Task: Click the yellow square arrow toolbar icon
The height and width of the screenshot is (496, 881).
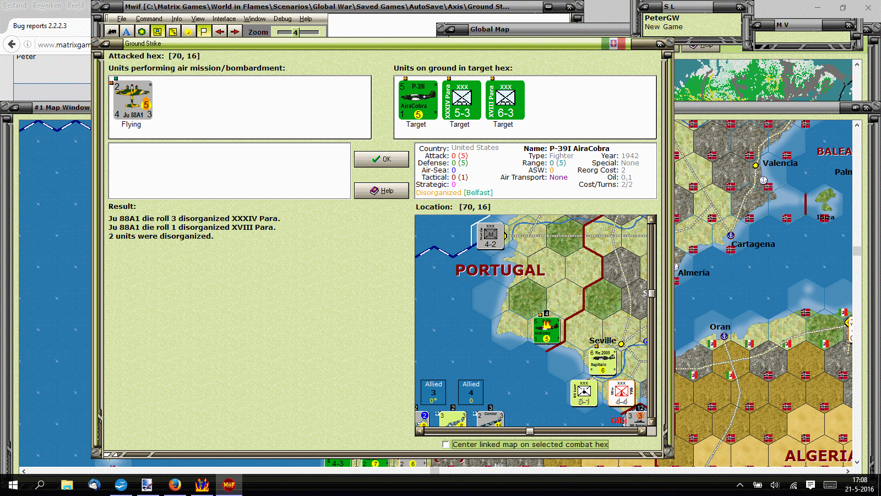Action: (173, 32)
